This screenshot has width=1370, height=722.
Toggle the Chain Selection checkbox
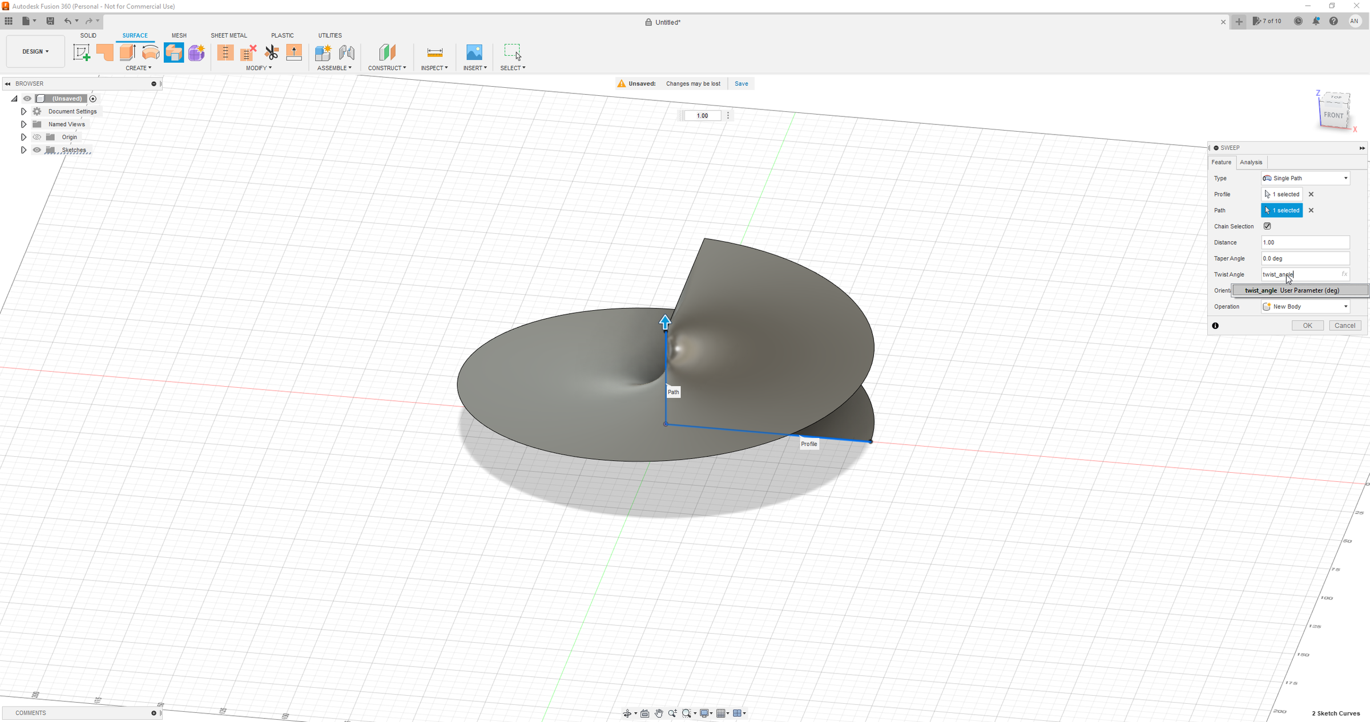tap(1267, 226)
